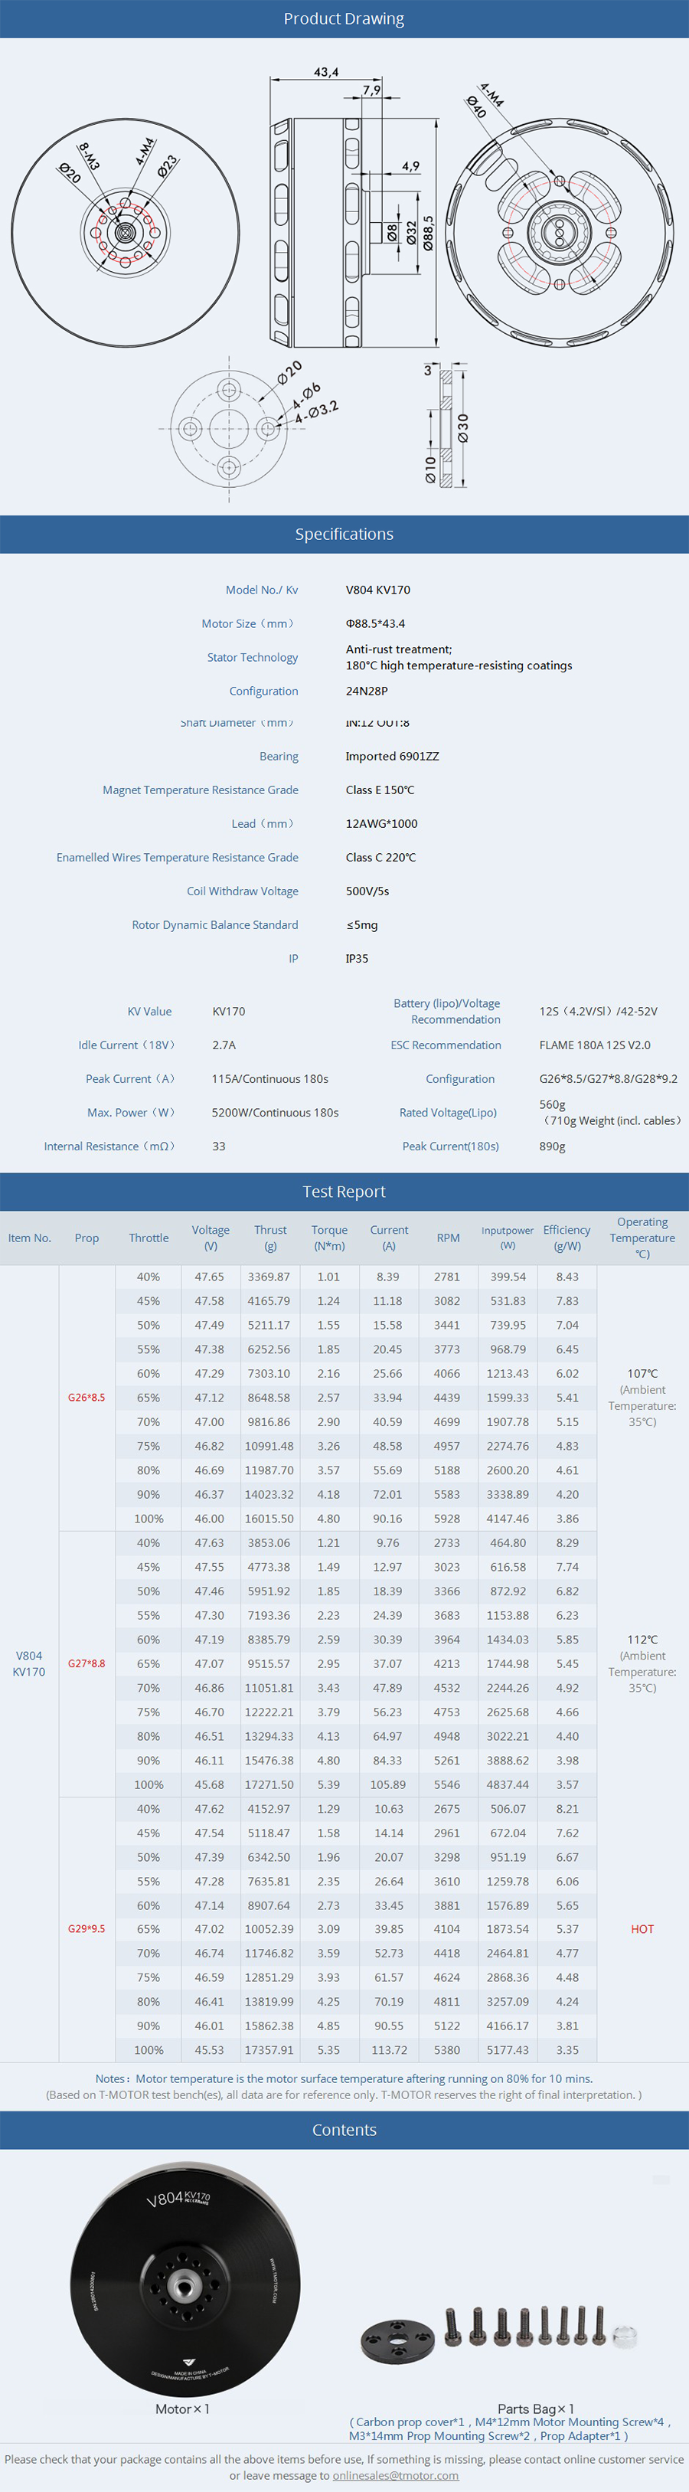Select the value '890g'
689x2492 pixels.
click(552, 1146)
